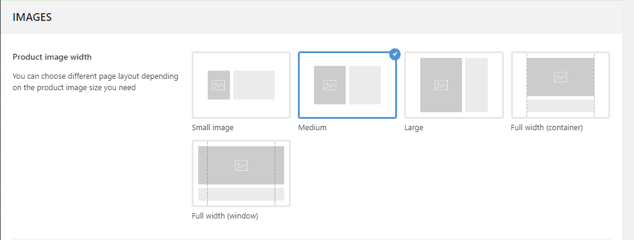Click light gray text block in Large preview

click(476, 85)
